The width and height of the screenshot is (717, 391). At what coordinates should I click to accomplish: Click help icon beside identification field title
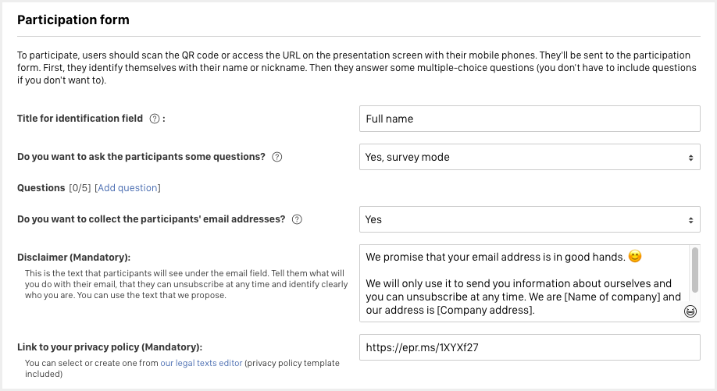155,119
